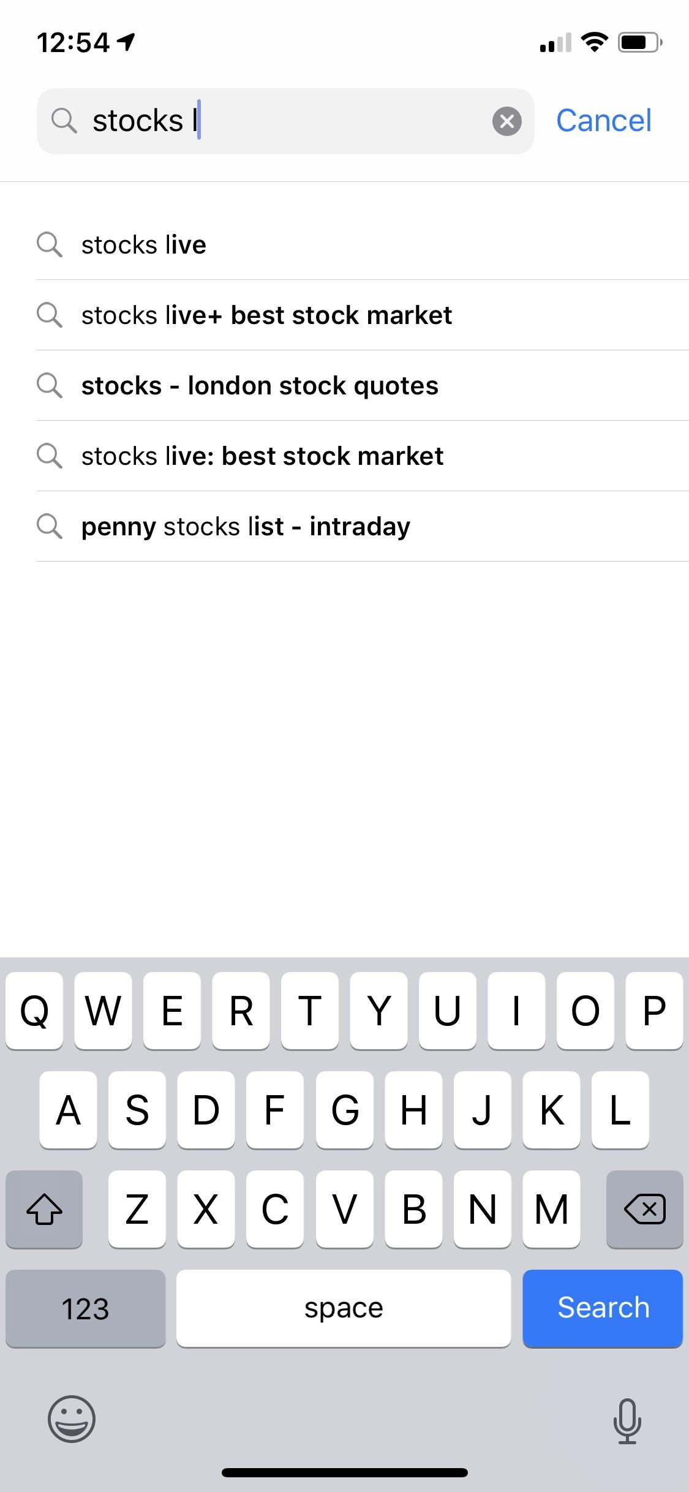Clear the search field text
The width and height of the screenshot is (689, 1492).
[x=507, y=121]
